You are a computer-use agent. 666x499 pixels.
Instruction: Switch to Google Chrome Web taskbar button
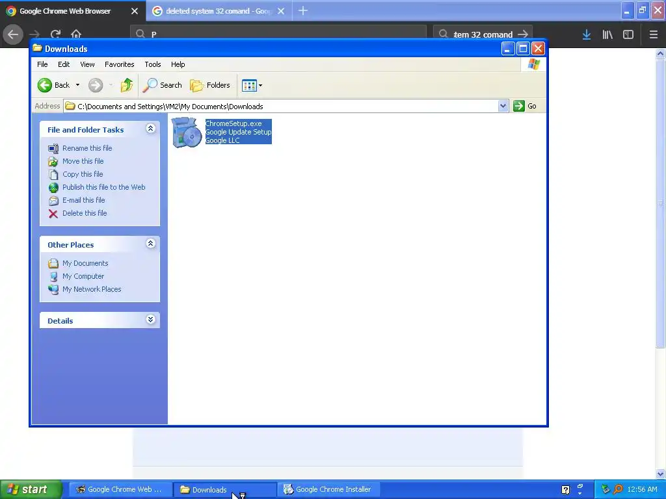click(x=120, y=490)
